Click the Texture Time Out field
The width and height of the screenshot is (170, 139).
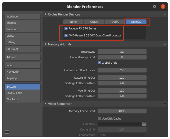pos(122,78)
